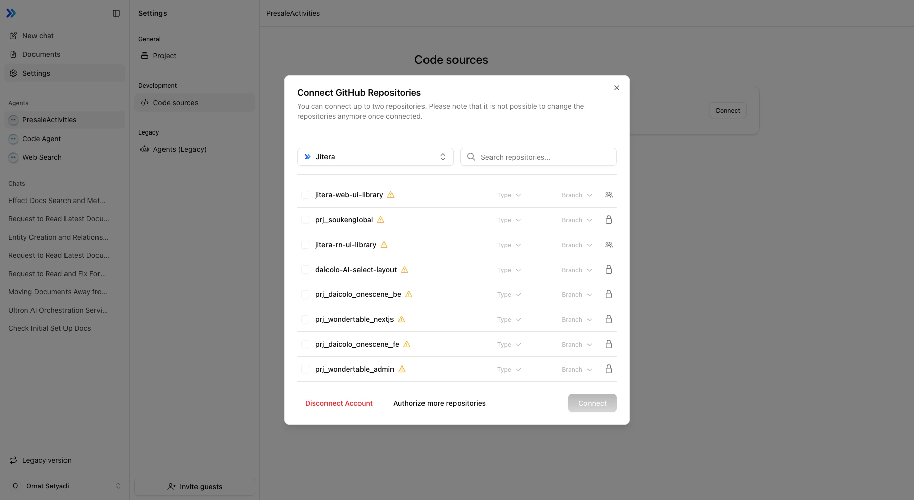Select Settings in the sidebar
Screen dimensions: 914x500
(64, 73)
